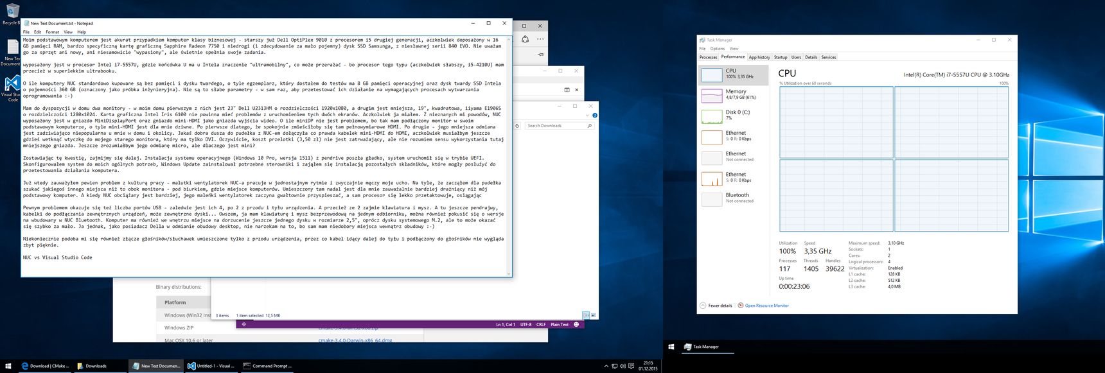
Task: Click CRLF line ending selector
Action: (x=541, y=324)
